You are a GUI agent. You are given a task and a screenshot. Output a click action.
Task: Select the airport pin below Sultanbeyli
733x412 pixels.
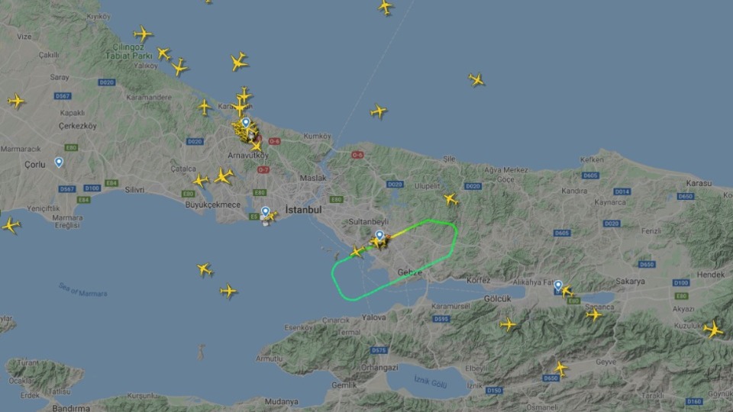(x=379, y=236)
